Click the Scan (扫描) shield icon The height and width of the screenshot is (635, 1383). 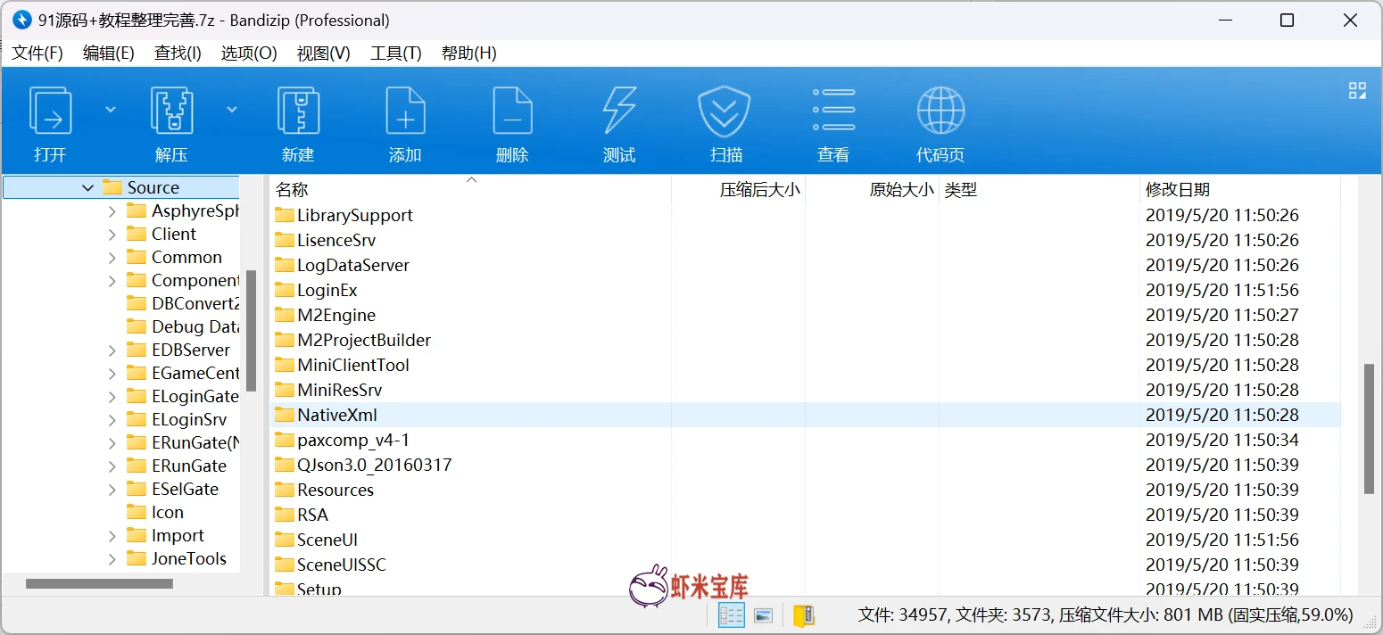[724, 111]
